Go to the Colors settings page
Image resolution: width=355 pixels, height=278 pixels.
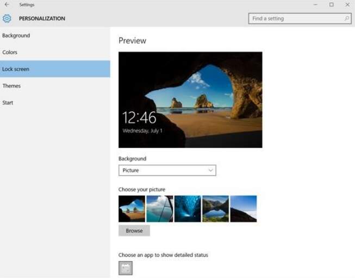(x=10, y=53)
